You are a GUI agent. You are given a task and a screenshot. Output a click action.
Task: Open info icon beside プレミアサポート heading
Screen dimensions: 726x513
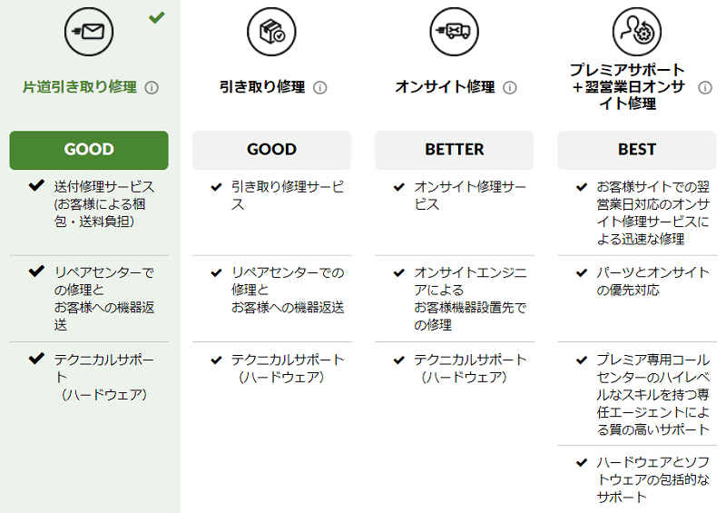pos(705,87)
